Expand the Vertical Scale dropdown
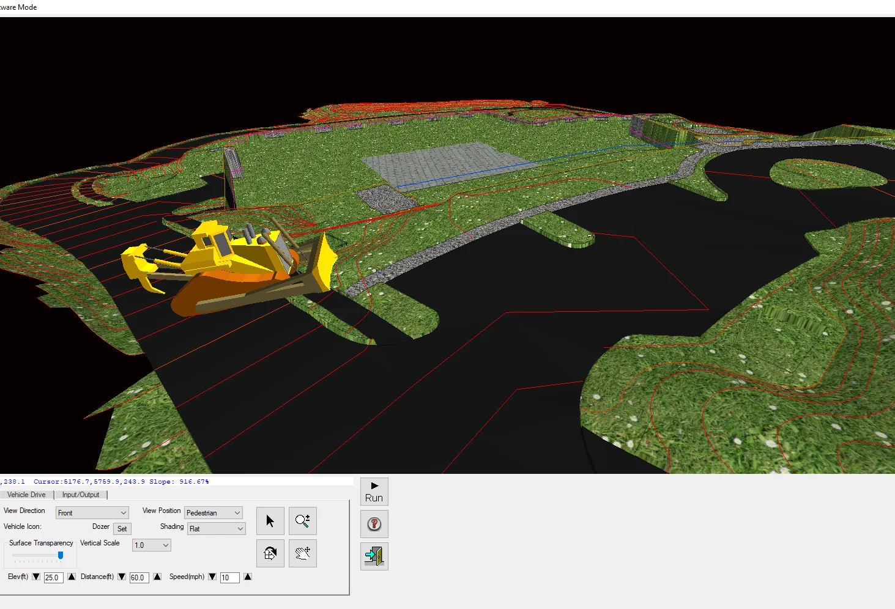The width and height of the screenshot is (895, 609). [x=151, y=545]
